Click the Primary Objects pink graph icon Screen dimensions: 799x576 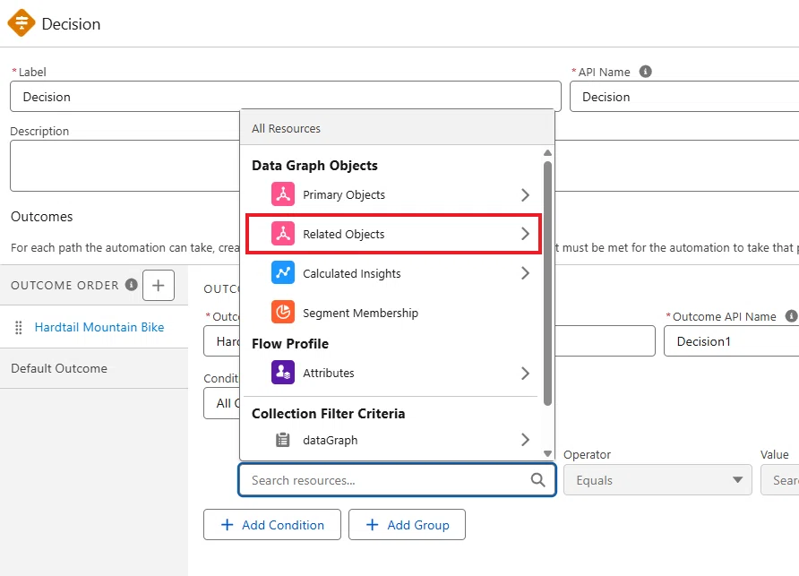283,194
